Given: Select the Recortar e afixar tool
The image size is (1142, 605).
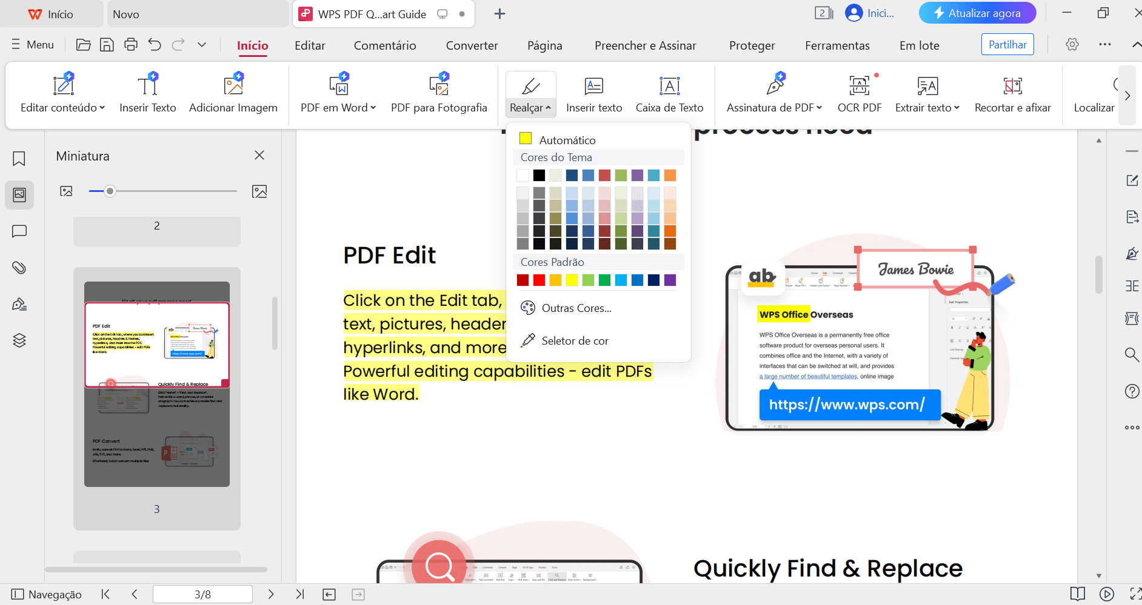Looking at the screenshot, I should pyautogui.click(x=1012, y=94).
